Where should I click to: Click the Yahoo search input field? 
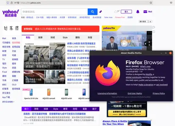coord(54,12)
